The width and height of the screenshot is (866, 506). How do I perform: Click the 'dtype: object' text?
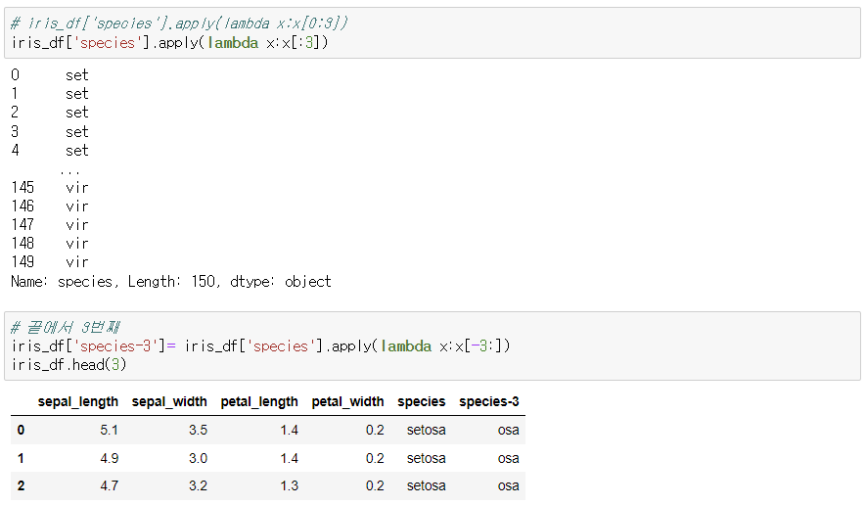coord(281,281)
